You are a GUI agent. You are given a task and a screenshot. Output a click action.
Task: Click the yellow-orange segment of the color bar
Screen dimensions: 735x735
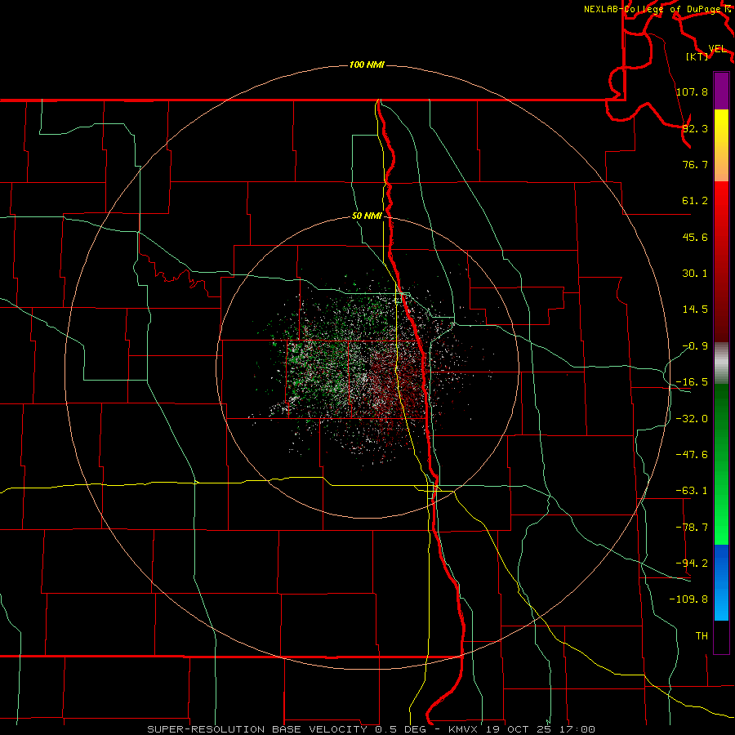click(721, 146)
